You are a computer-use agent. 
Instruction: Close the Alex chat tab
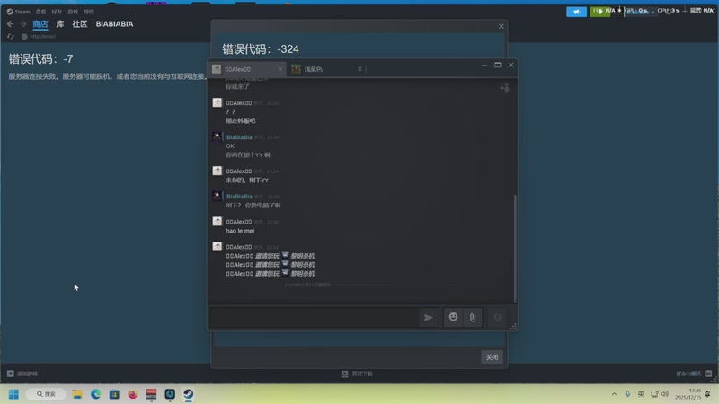(x=280, y=69)
